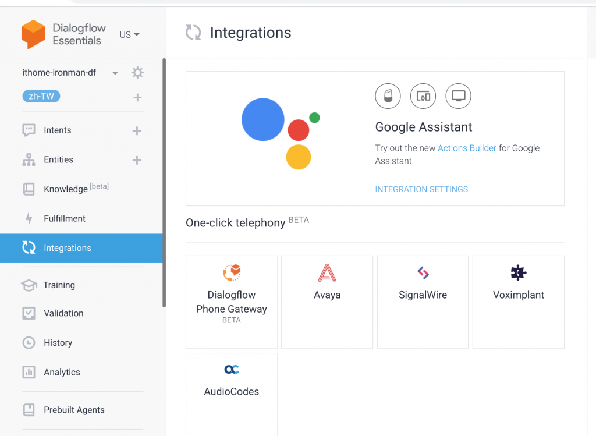
Task: Click the phone and tablet devices icon
Action: (423, 96)
